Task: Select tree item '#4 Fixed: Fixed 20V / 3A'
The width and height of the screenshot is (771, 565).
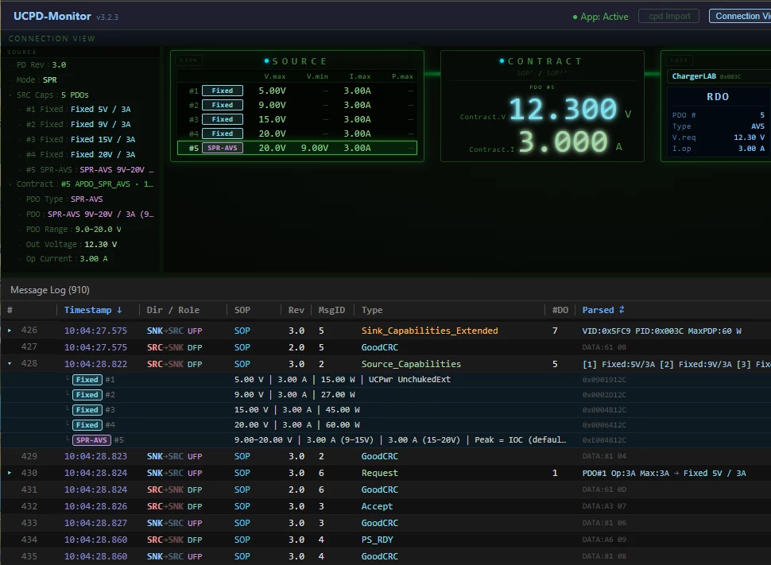Action: (x=80, y=154)
